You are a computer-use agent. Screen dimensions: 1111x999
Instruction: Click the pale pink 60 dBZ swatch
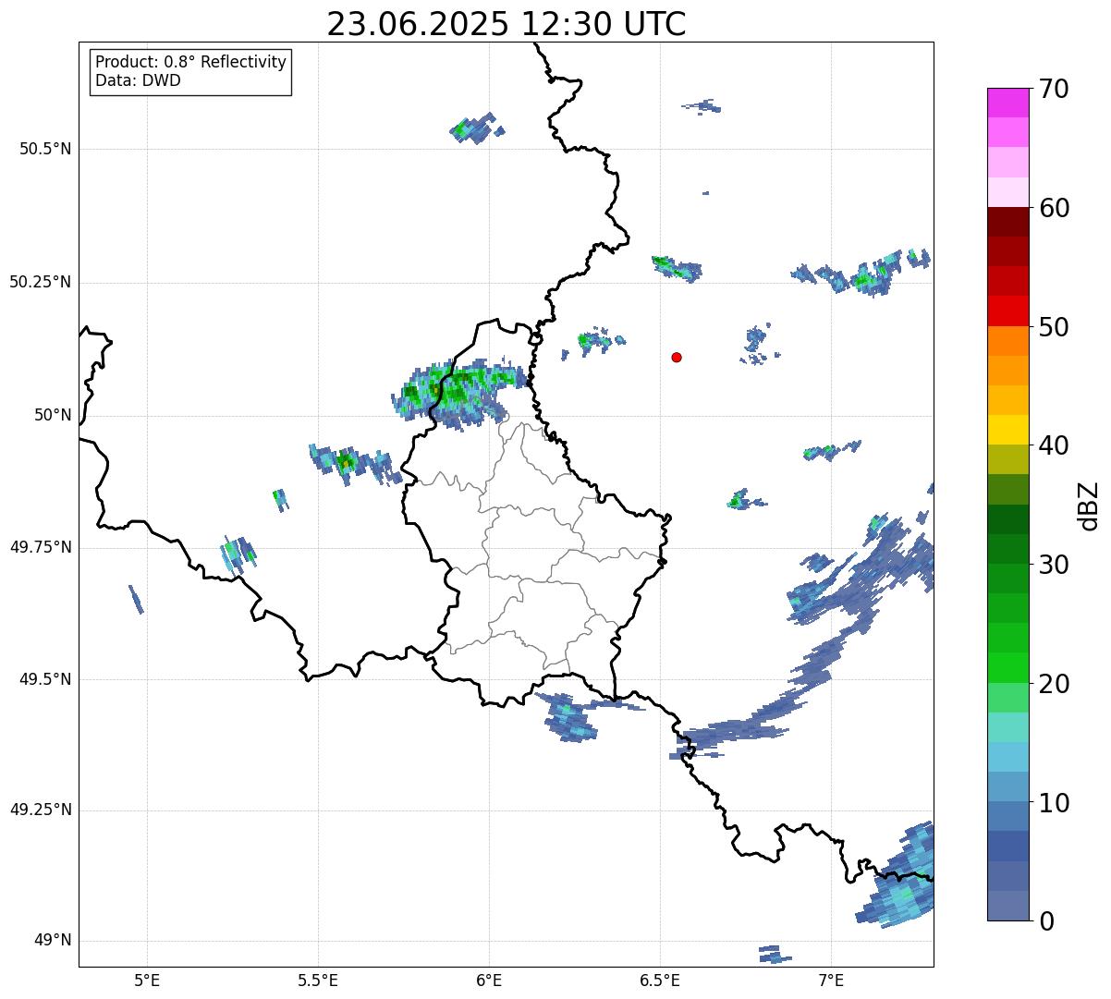click(1008, 192)
